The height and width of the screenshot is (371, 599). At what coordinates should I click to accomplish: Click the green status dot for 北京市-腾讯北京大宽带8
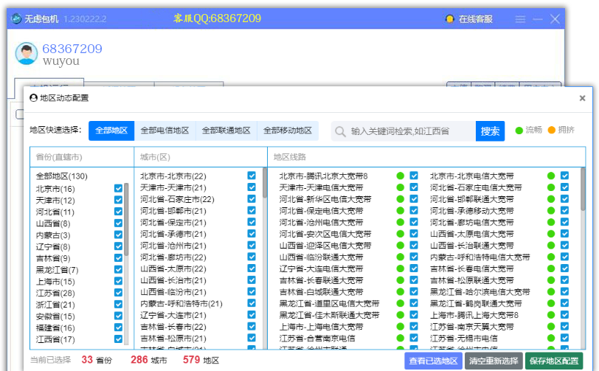point(400,176)
